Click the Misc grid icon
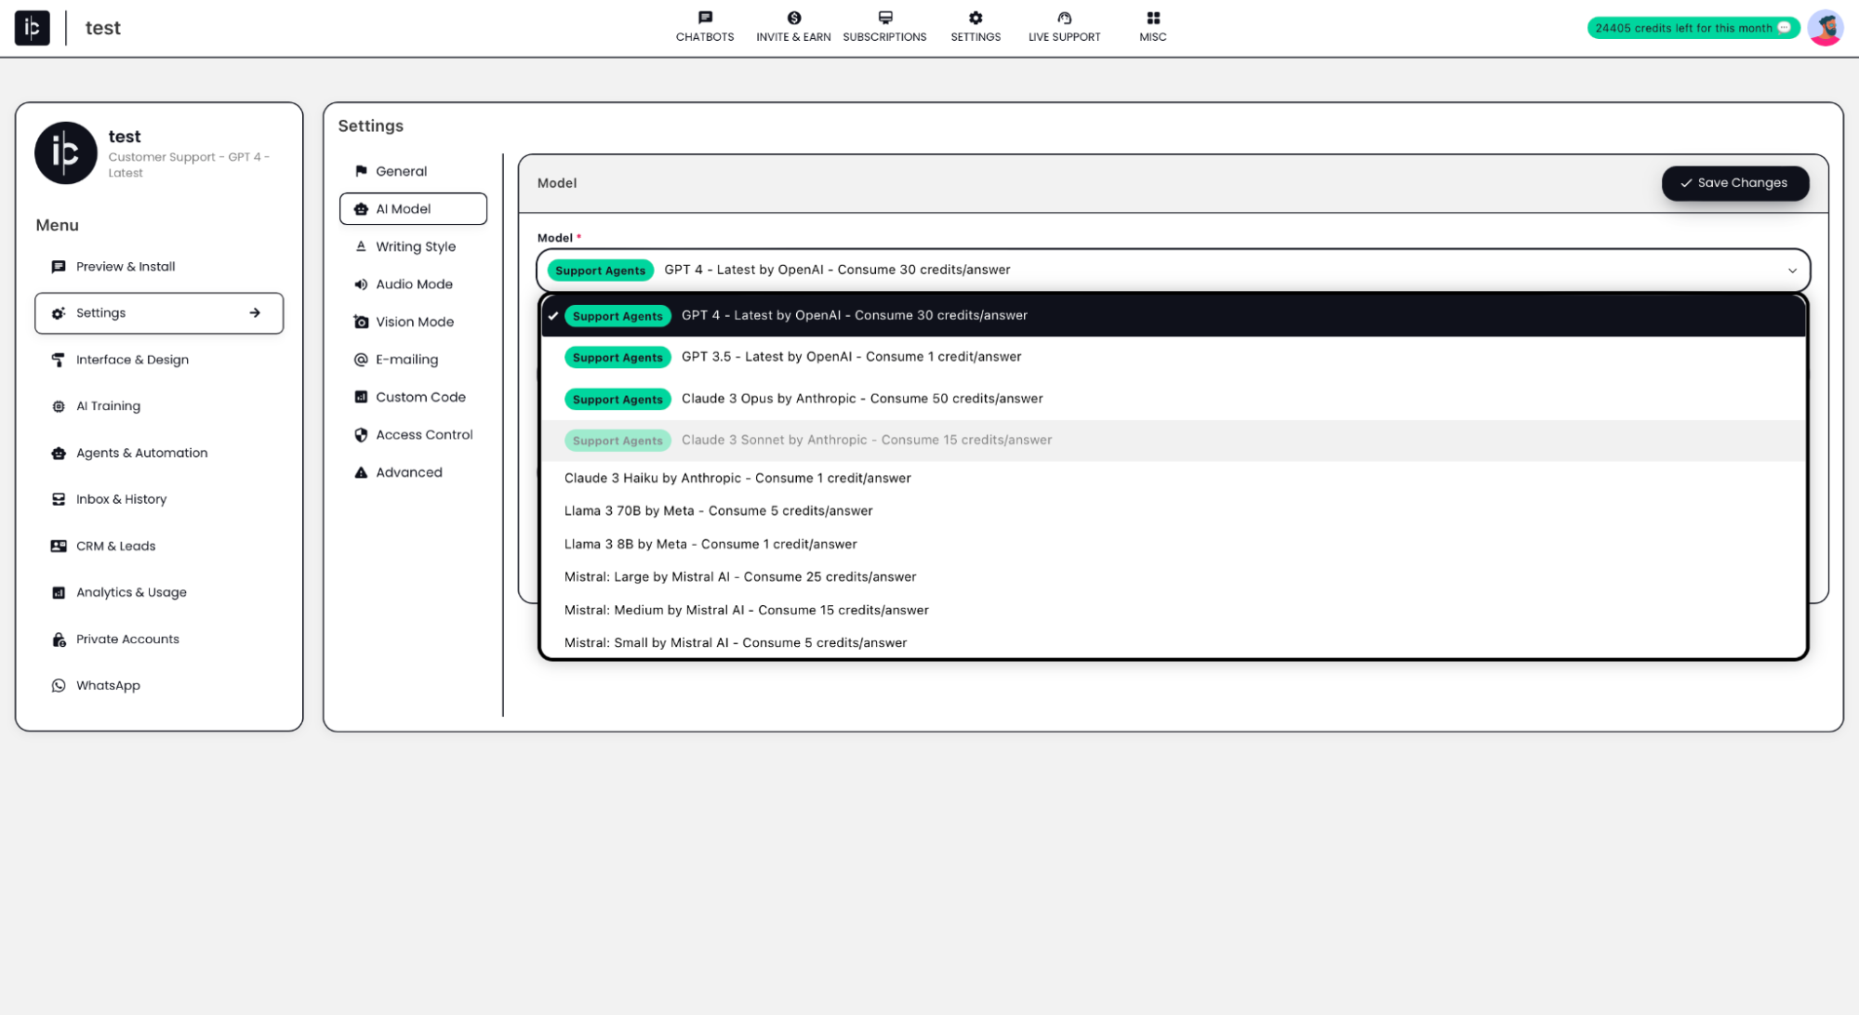The width and height of the screenshot is (1859, 1016). point(1153,18)
